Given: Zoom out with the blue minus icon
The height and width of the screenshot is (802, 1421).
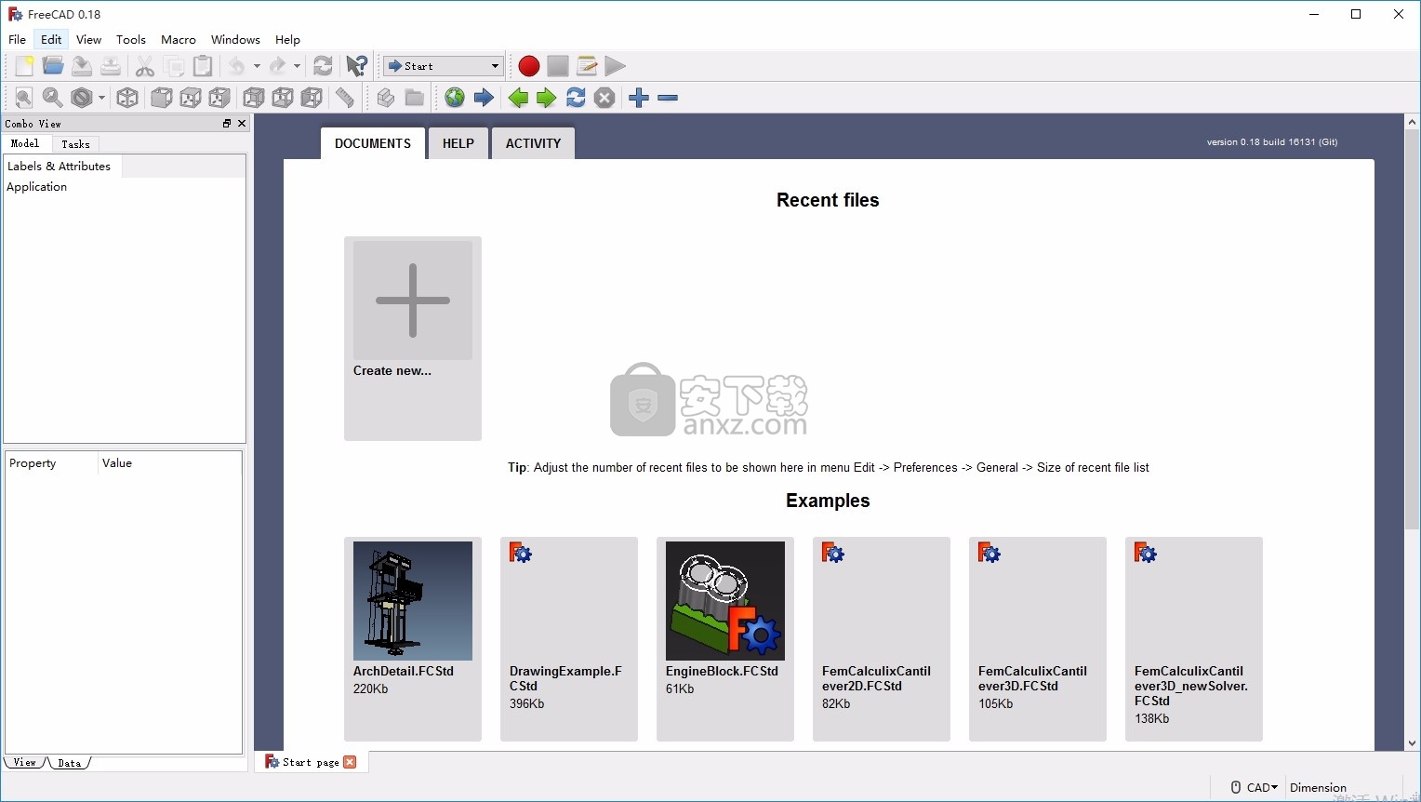Looking at the screenshot, I should tap(668, 98).
